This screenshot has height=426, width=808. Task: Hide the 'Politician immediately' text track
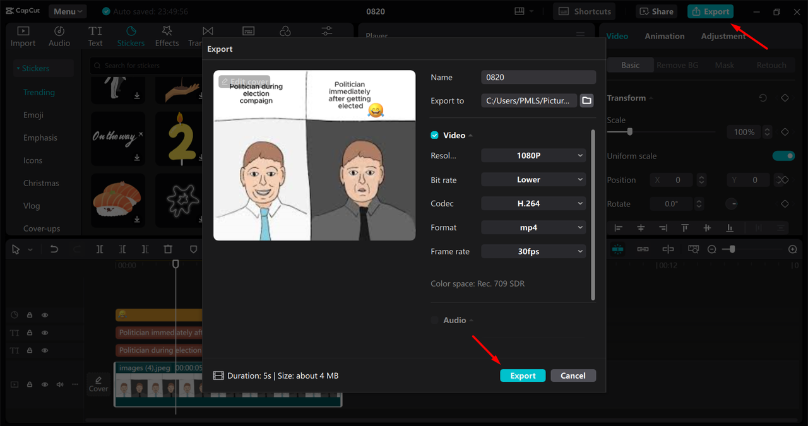45,333
